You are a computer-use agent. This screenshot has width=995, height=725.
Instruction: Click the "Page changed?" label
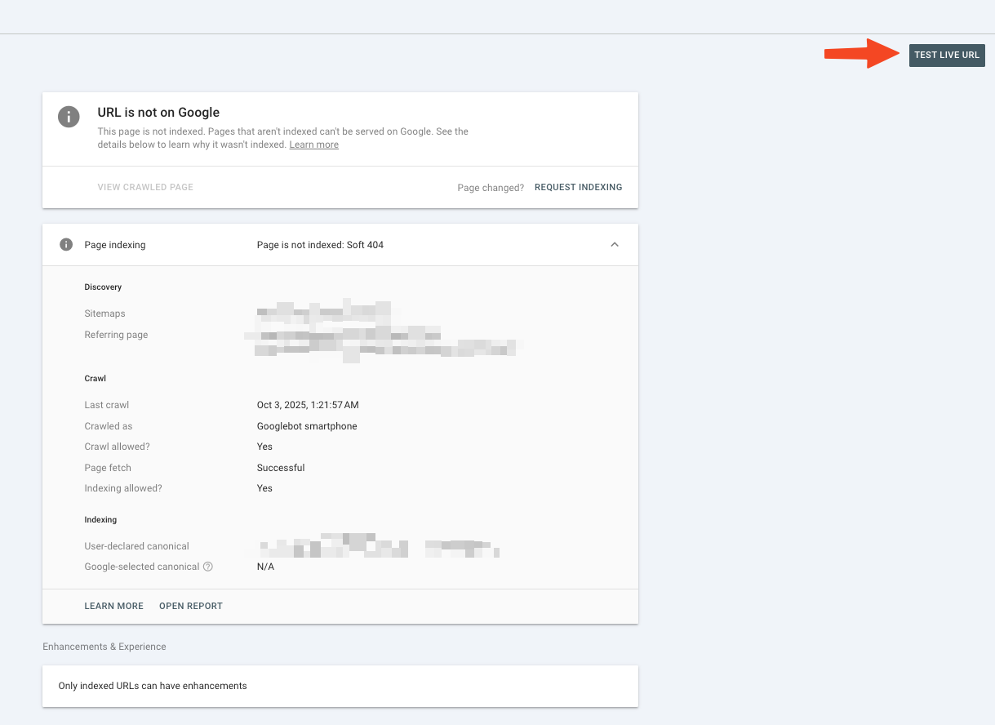click(x=491, y=187)
